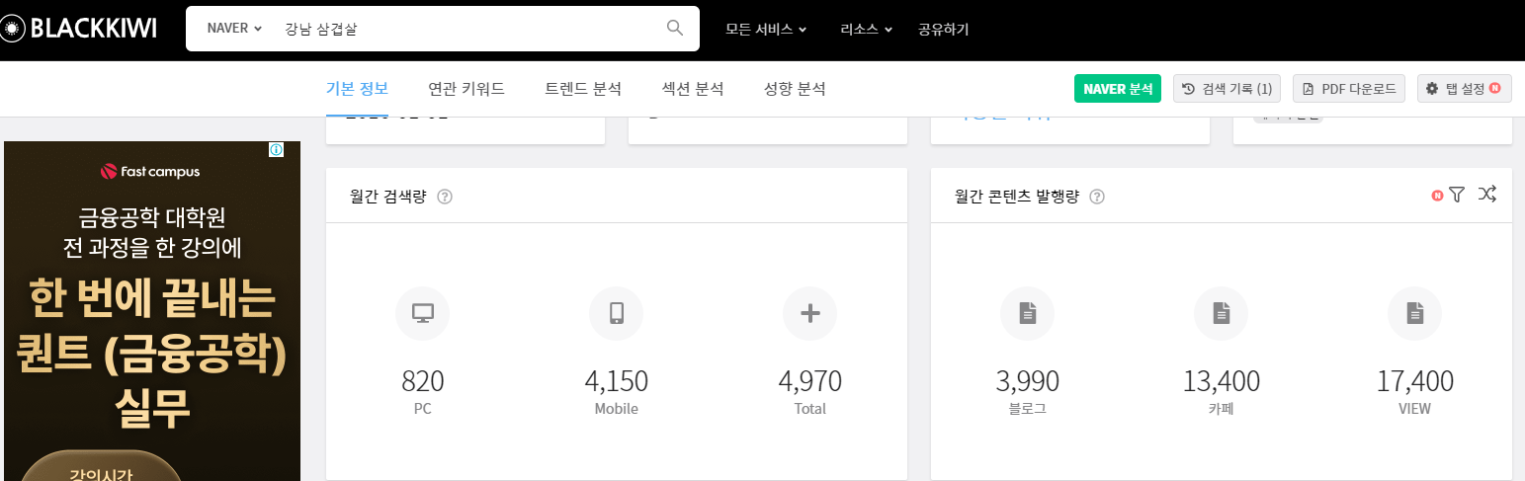Click the Mobile phone icon
The image size is (1525, 481).
pyautogui.click(x=617, y=314)
